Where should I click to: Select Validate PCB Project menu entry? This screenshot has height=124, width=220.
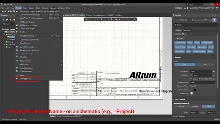click(39, 11)
